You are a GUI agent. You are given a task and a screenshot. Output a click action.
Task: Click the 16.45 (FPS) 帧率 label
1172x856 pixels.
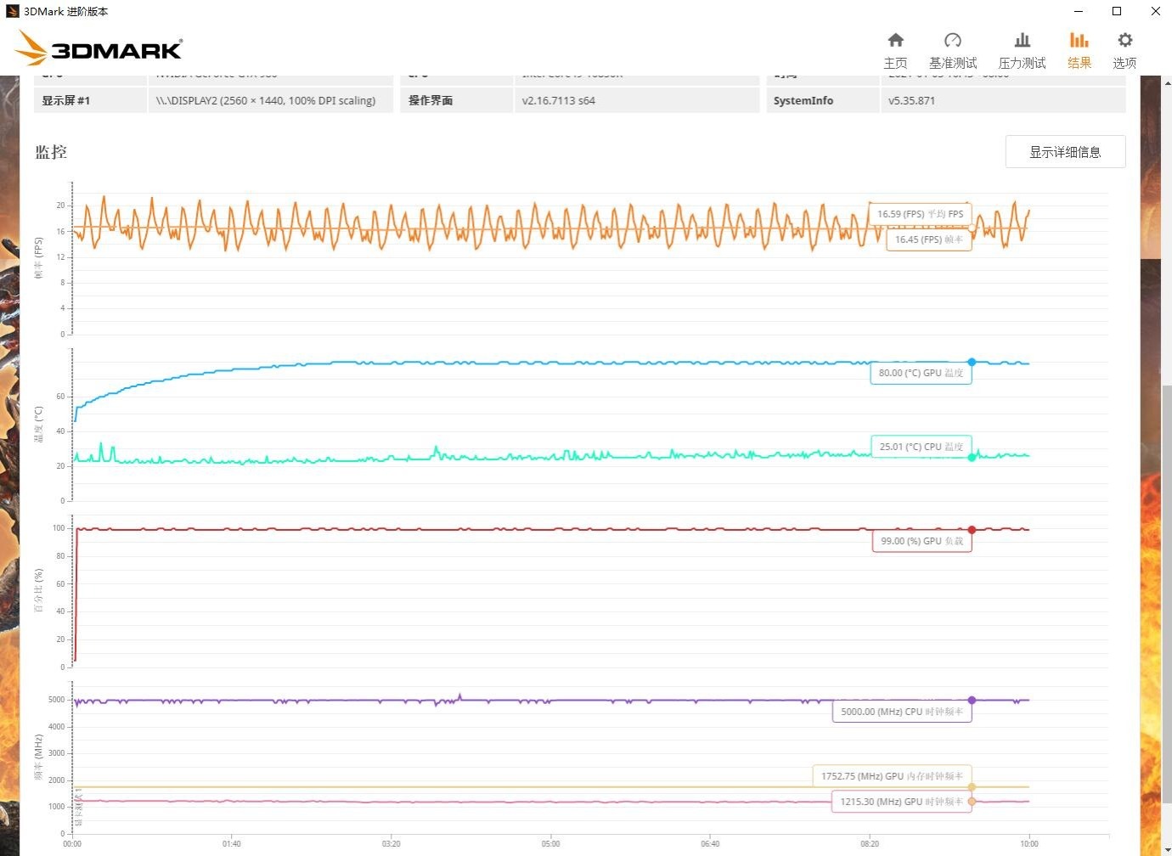[928, 239]
